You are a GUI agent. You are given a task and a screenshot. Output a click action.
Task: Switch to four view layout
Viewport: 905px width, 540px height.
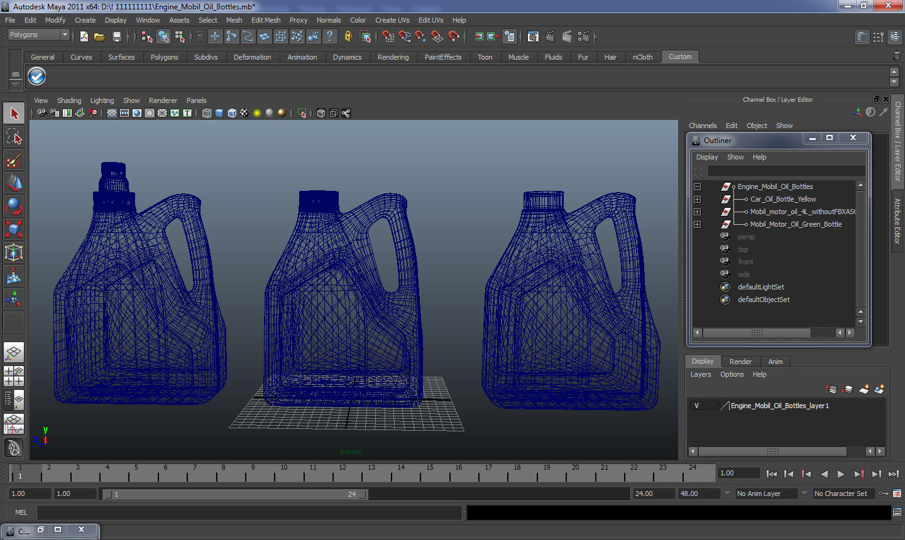[x=14, y=375]
